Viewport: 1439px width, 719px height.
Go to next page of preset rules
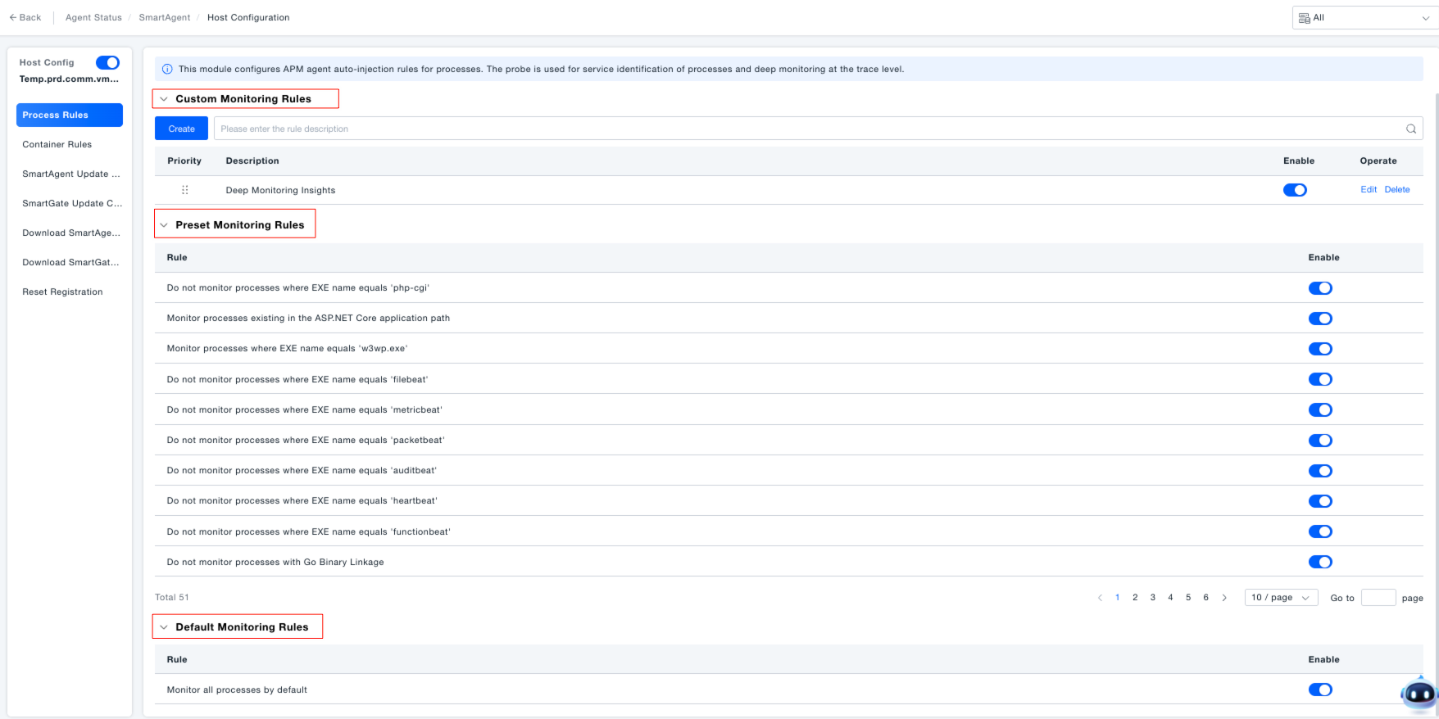pyautogui.click(x=1224, y=598)
